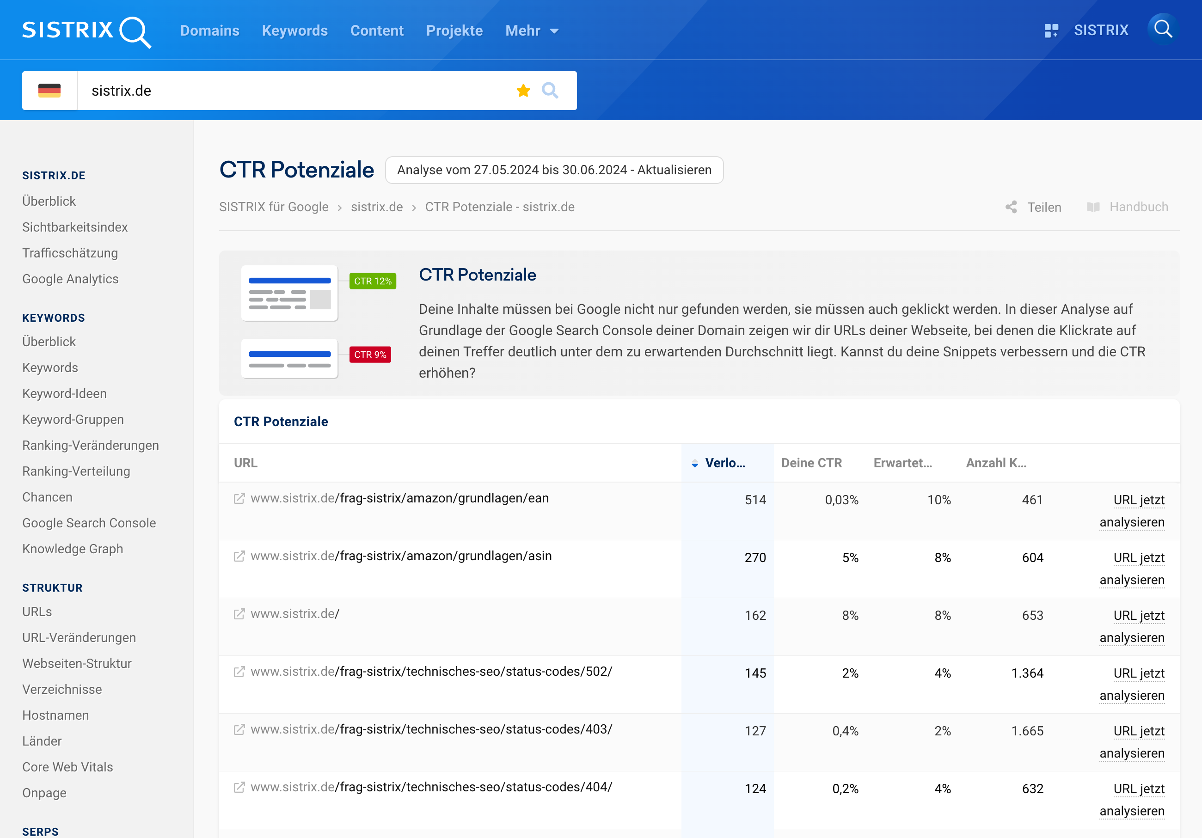Open the external link icon for the /grundlagen/ean URL
This screenshot has height=838, width=1202.
(239, 498)
